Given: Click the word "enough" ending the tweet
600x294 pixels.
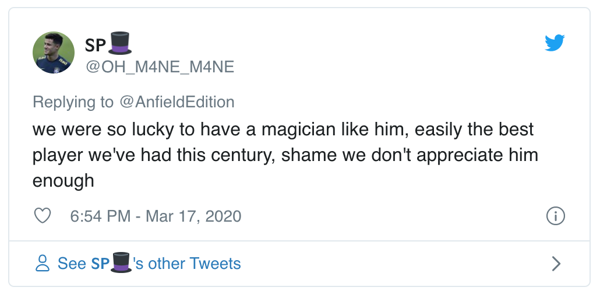Looking at the screenshot, I should (63, 180).
